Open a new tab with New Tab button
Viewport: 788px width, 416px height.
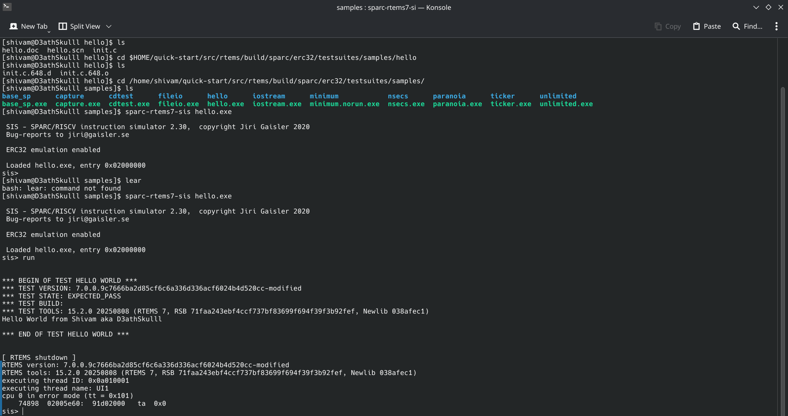(28, 26)
